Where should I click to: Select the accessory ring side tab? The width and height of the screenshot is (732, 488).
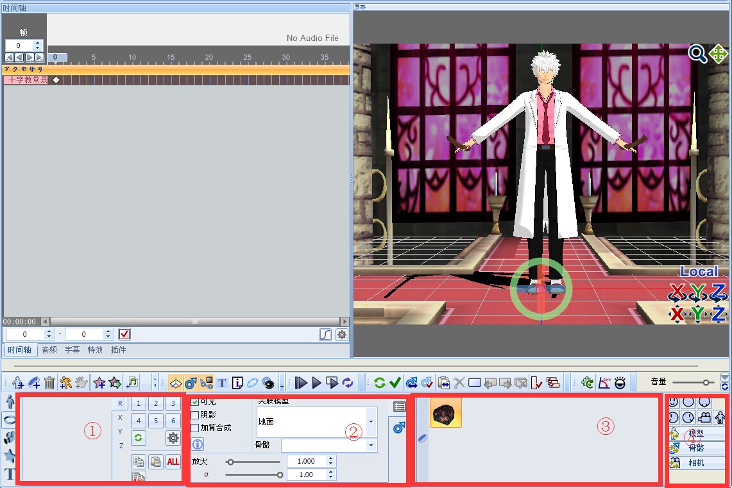click(x=10, y=420)
